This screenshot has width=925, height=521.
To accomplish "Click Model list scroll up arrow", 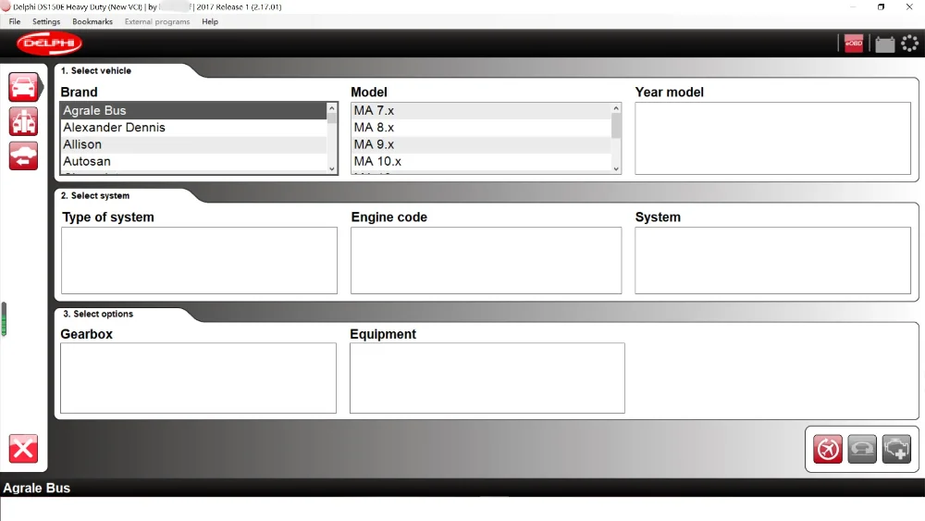I will tap(616, 108).
